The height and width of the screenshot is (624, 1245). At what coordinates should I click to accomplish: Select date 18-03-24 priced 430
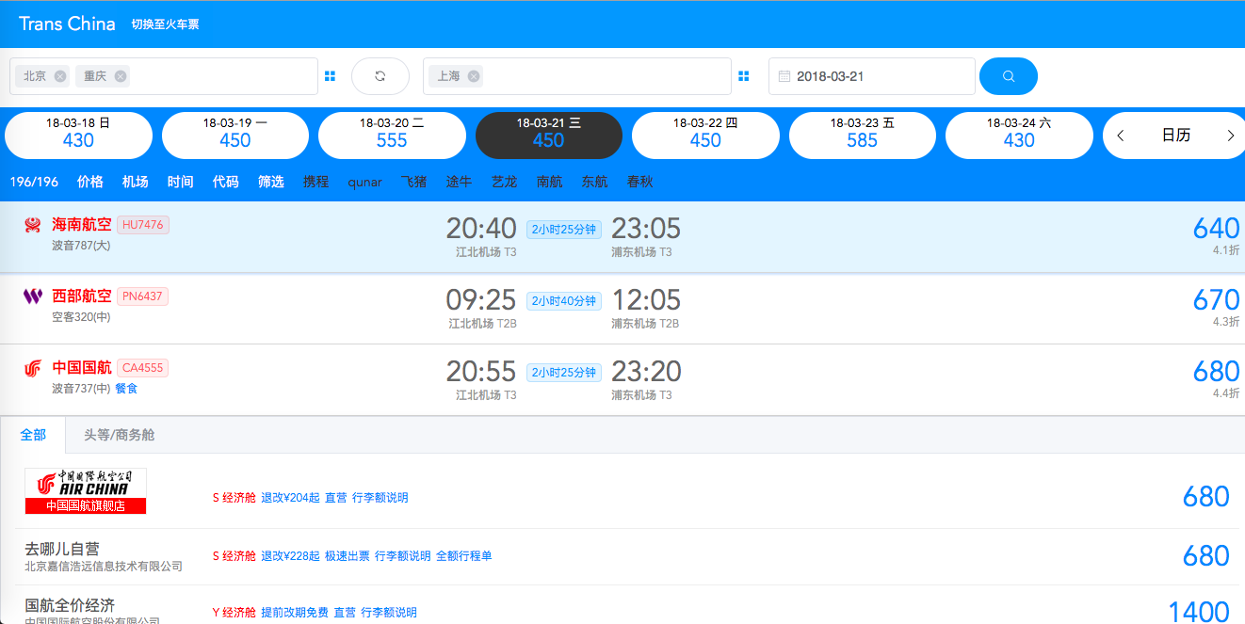tap(1019, 136)
